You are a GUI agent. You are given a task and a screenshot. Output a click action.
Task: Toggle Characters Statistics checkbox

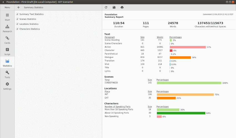click(17, 29)
